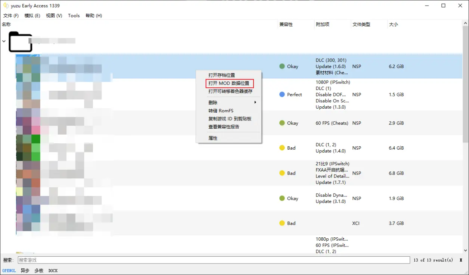Click the blue Perfect compatibility indicator
Image resolution: width=469 pixels, height=275 pixels.
click(x=282, y=94)
